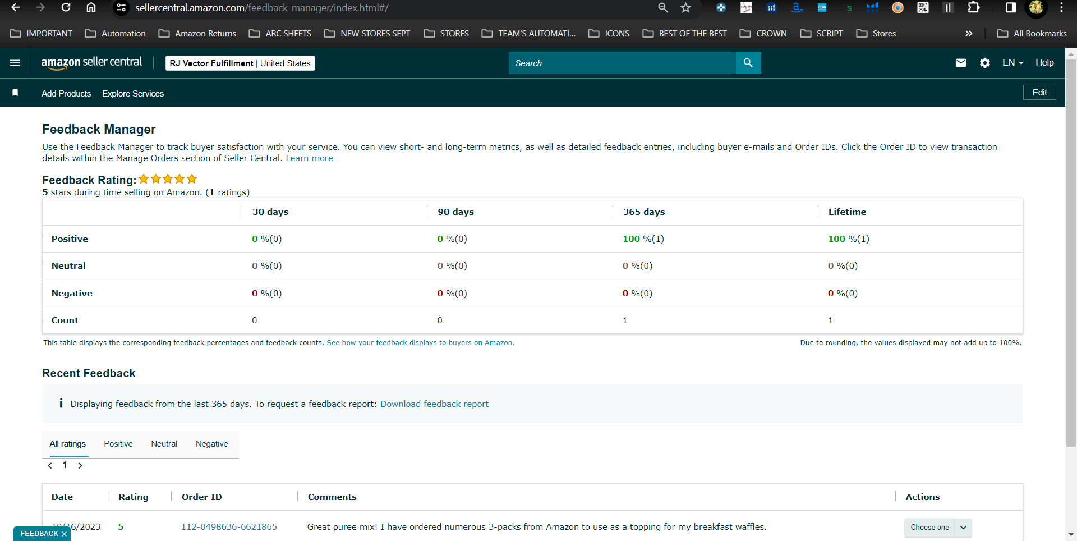Click the bookmark flag icon in the nav bar
Screen dimensions: 1077x541
(15, 93)
